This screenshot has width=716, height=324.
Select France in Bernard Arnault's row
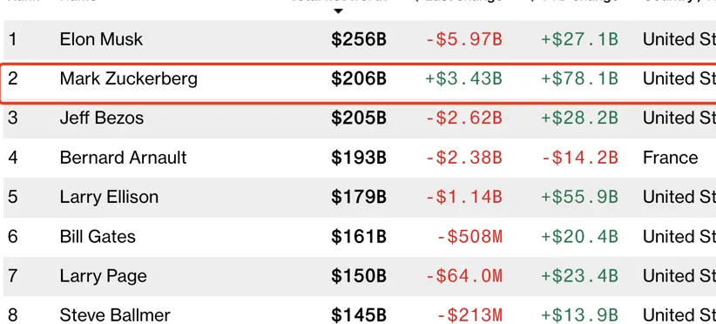tap(670, 158)
